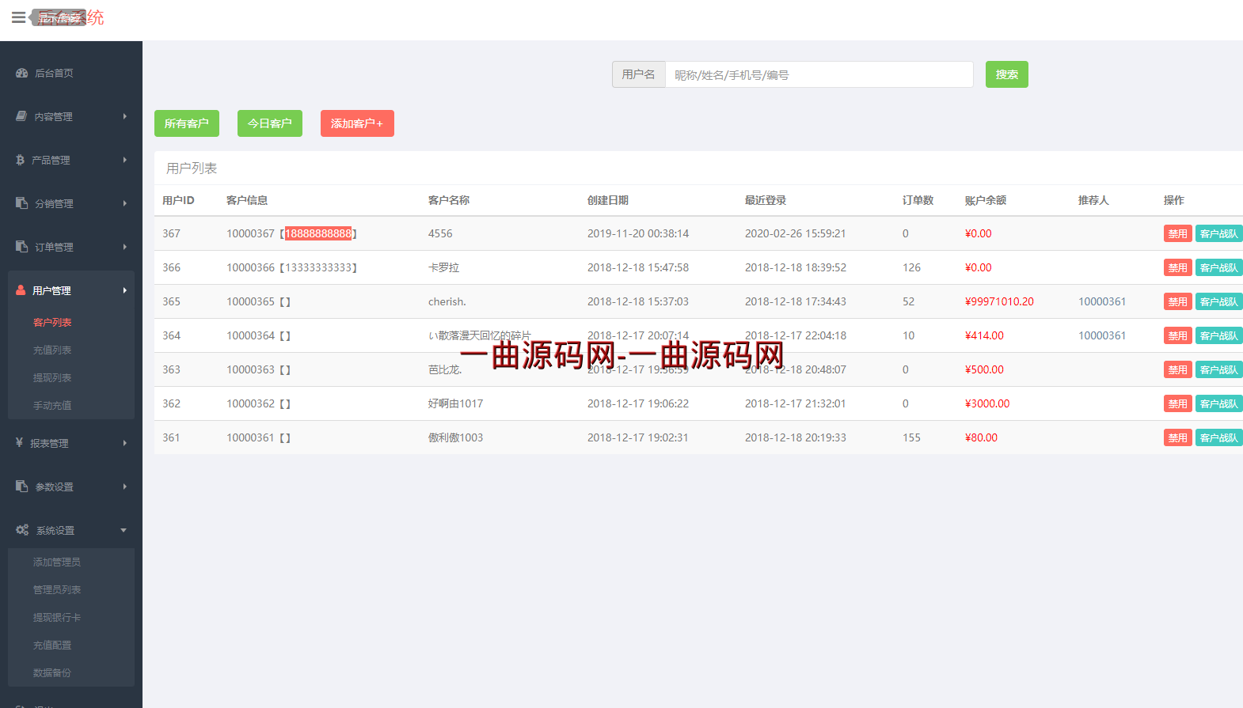Click the copy icon beside 订单管理
Image resolution: width=1243 pixels, height=708 pixels.
point(22,247)
